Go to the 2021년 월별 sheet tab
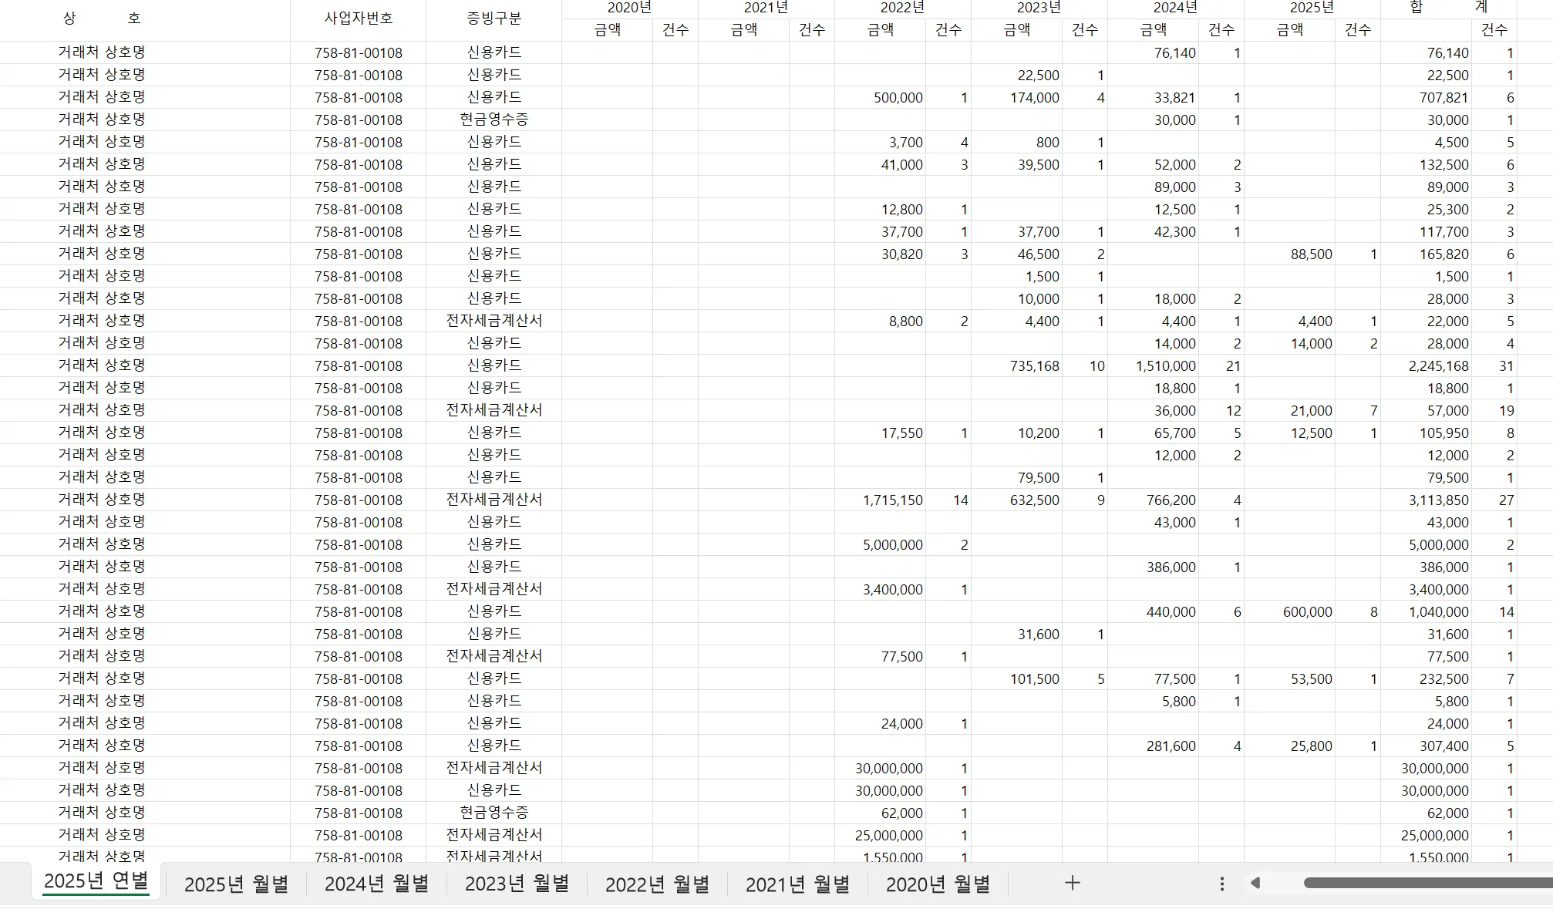1553x909 pixels. click(x=797, y=884)
